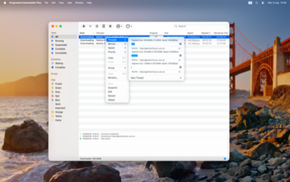
Task: Click the Search field
Action: 200,26
